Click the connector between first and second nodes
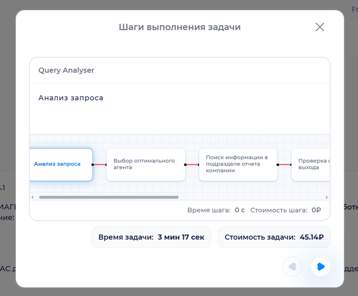 [x=100, y=165]
